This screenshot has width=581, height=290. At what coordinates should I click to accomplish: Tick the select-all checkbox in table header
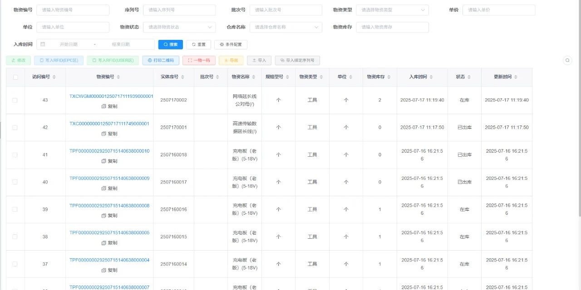tap(15, 77)
